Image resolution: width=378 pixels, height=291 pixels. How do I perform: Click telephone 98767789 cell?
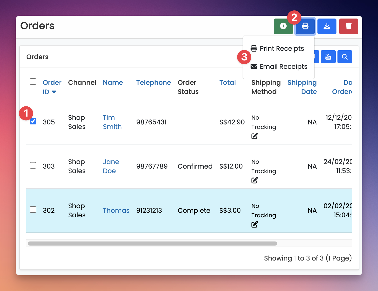(x=152, y=166)
